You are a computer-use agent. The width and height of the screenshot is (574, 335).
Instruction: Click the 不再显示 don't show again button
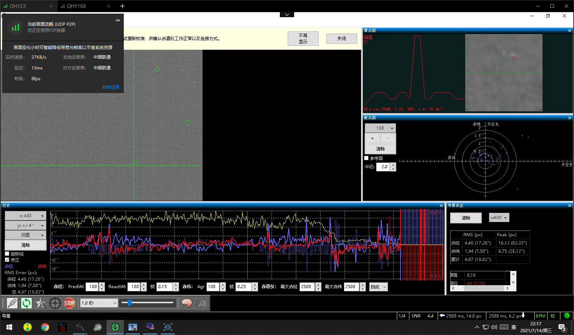[x=303, y=39]
